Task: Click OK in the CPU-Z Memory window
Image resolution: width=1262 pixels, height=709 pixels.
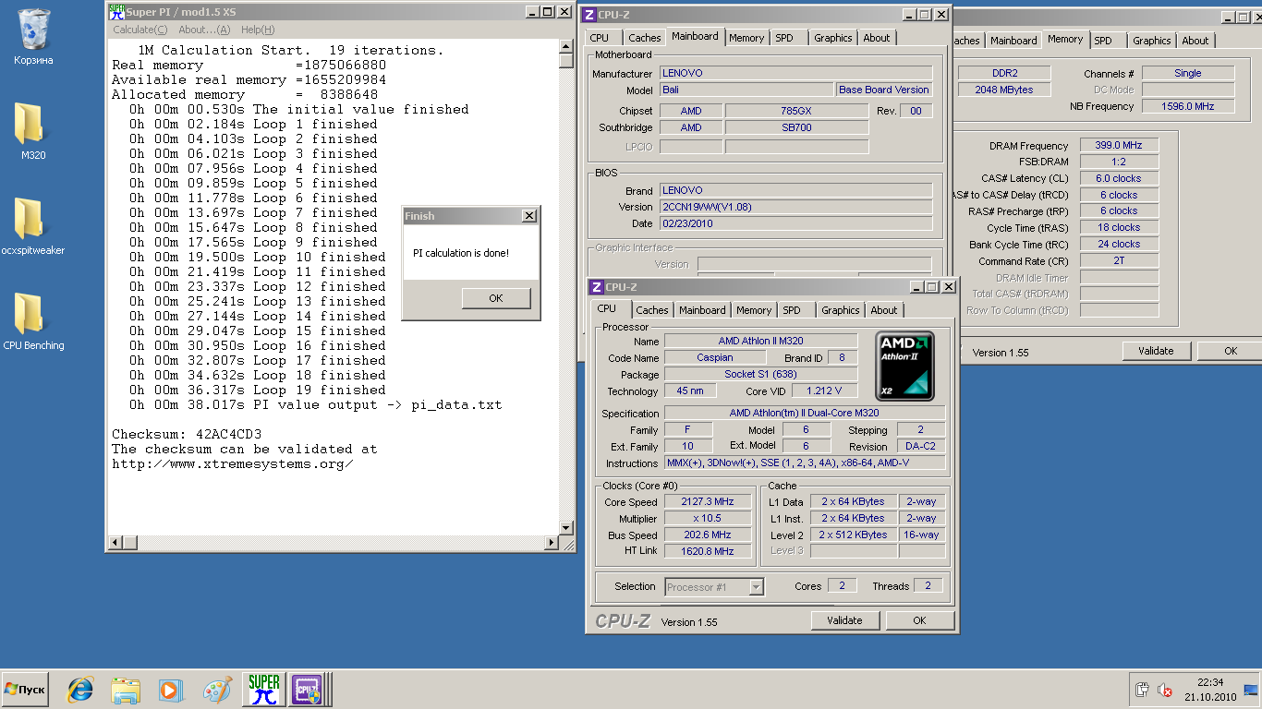Action: [x=1230, y=351]
